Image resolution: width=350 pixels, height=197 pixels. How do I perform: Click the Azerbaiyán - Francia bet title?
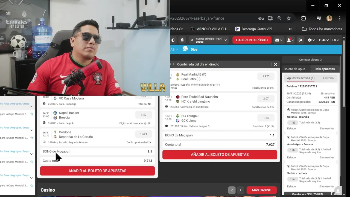pos(300,144)
